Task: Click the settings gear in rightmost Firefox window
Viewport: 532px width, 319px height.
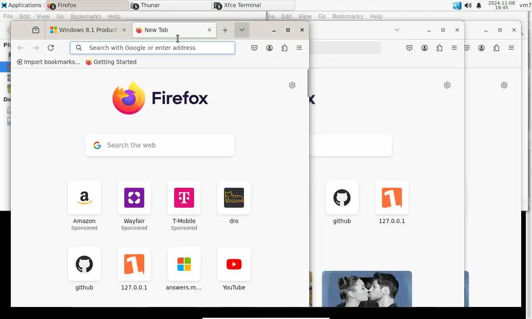Action: coord(504,85)
